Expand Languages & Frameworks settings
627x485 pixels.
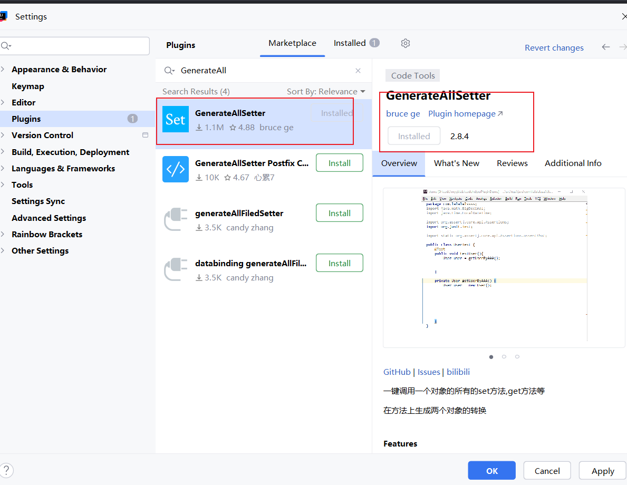tap(3, 168)
